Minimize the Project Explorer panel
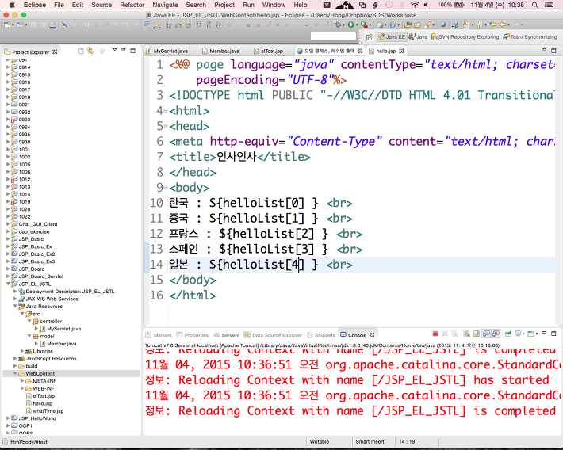The image size is (563, 450). [x=123, y=50]
